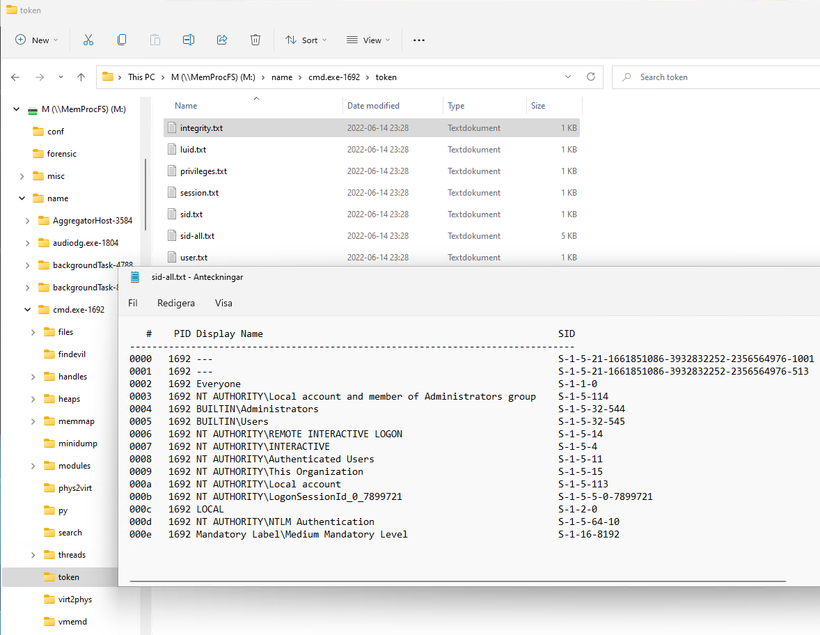This screenshot has width=820, height=635.
Task: Click the Copy icon in toolbar
Action: click(122, 40)
